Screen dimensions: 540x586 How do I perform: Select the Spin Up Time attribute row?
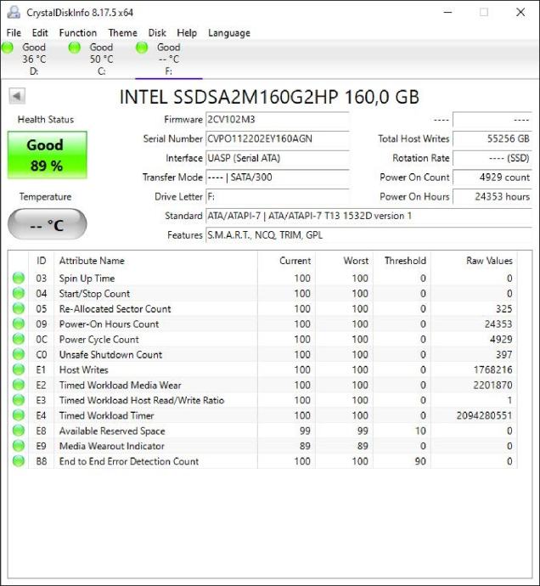(x=263, y=278)
